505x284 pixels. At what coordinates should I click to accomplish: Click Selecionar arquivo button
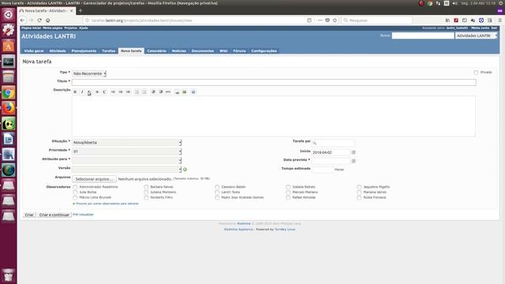pyautogui.click(x=94, y=179)
